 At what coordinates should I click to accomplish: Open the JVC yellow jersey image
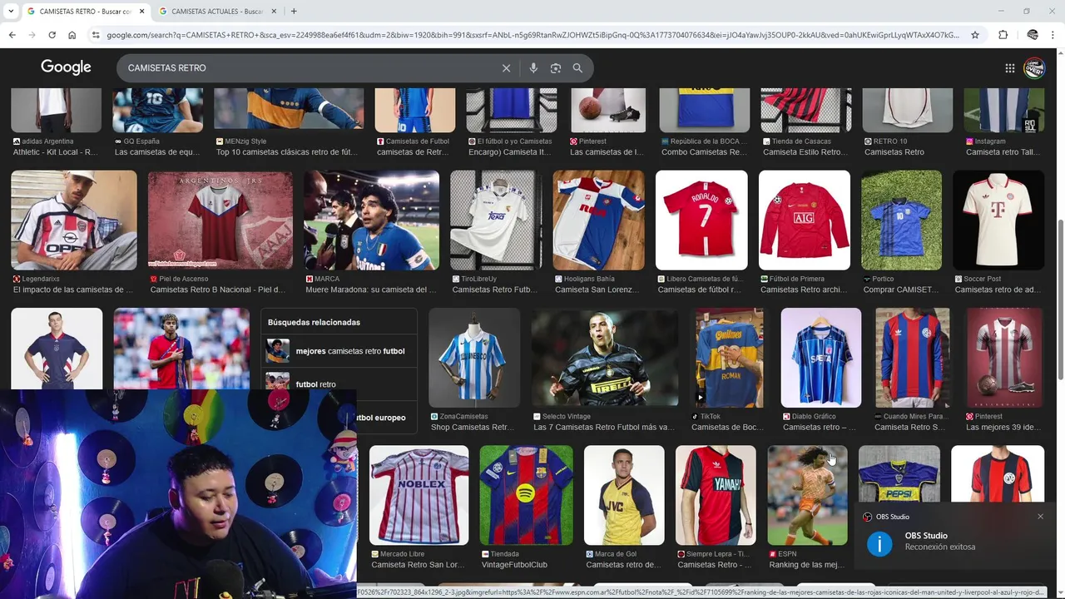(624, 495)
